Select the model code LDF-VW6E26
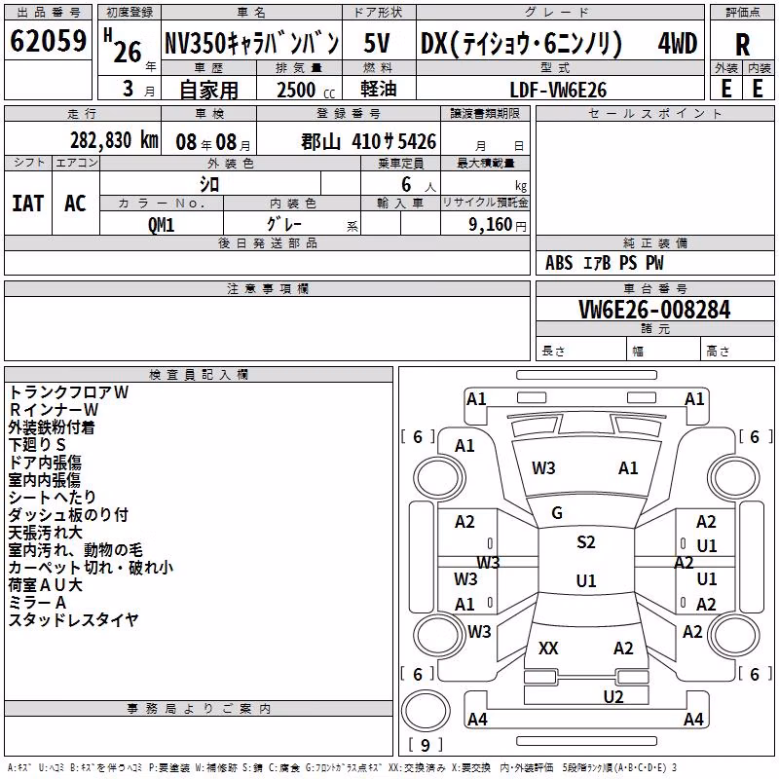Image resolution: width=779 pixels, height=779 pixels. click(558, 90)
